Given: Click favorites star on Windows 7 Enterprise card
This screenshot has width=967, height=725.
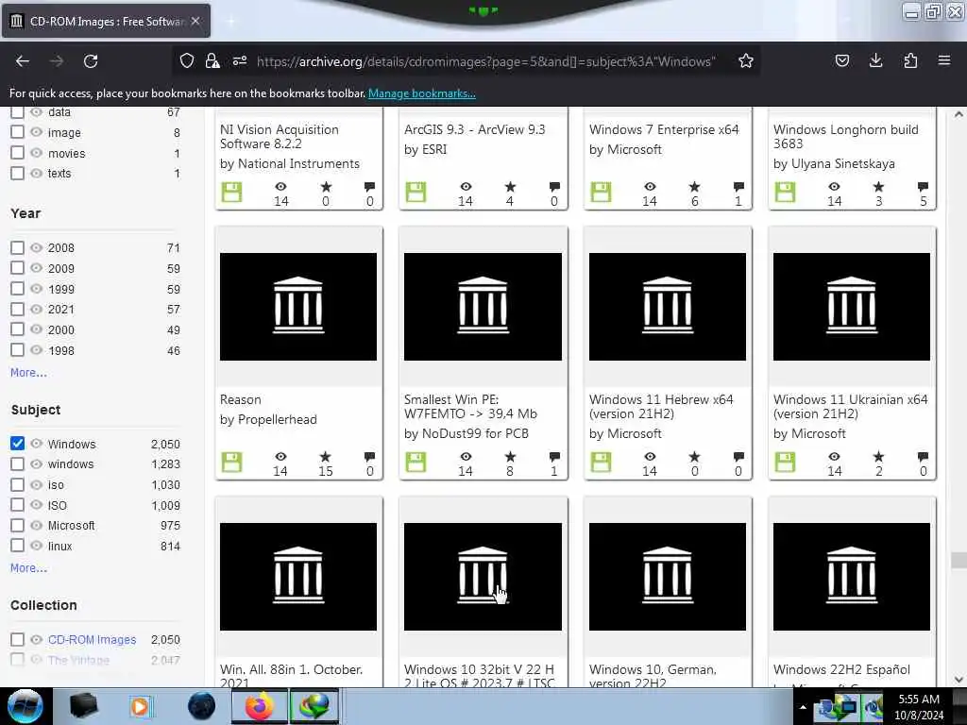Looking at the screenshot, I should click(x=694, y=187).
